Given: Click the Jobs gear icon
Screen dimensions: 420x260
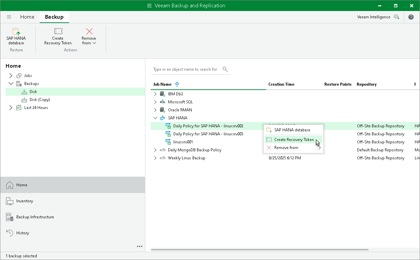Looking at the screenshot, I should (19, 76).
